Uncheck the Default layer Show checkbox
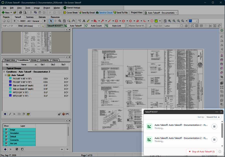225x157 pixels. (x=6, y=136)
